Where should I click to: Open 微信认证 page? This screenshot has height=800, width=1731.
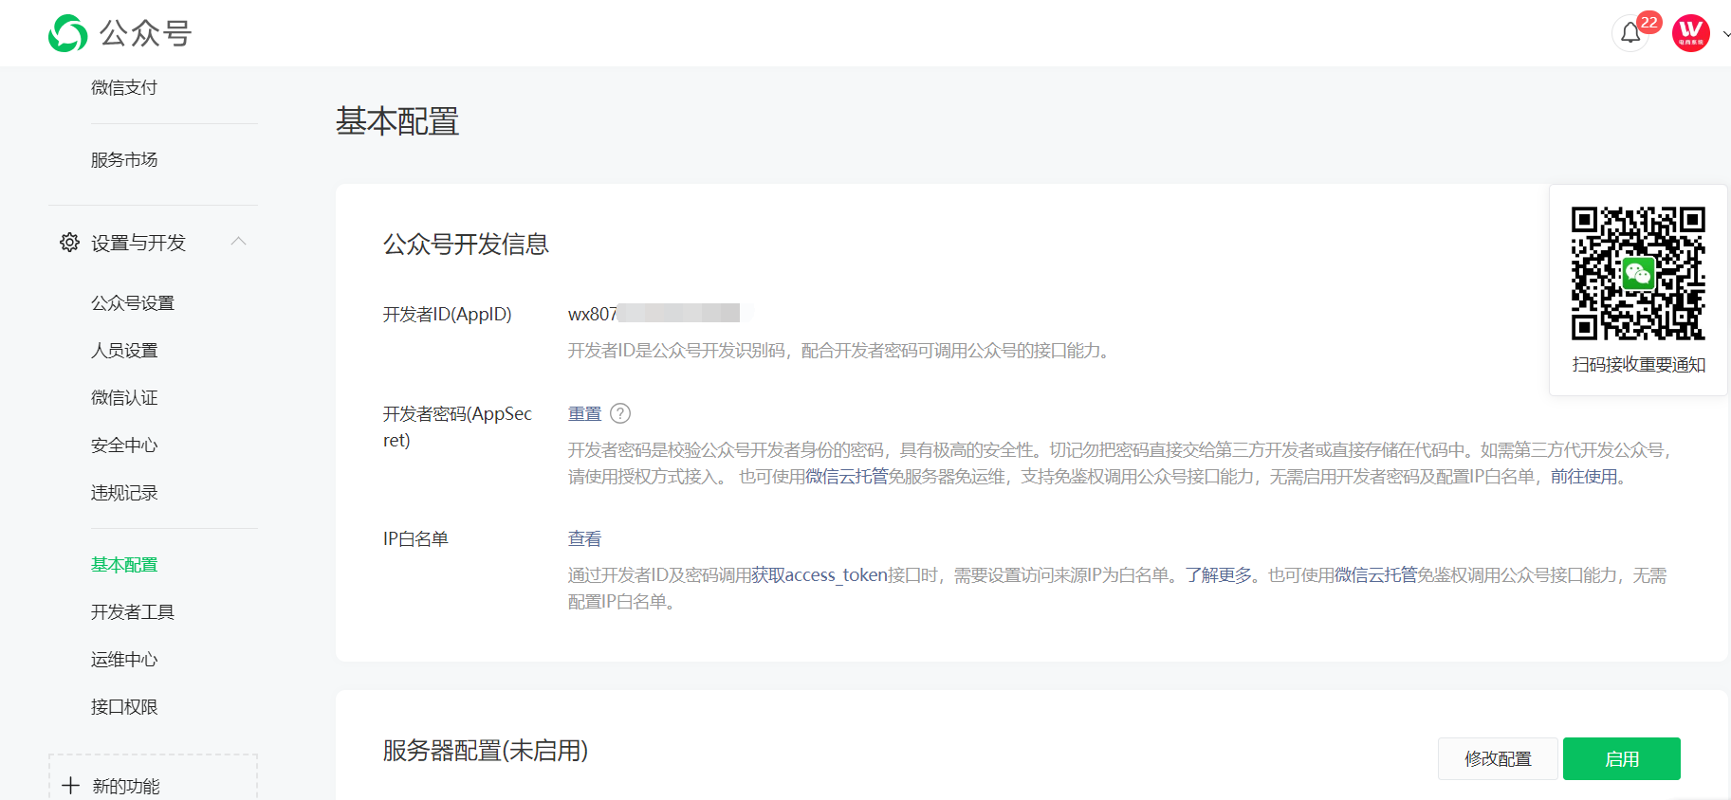[124, 398]
